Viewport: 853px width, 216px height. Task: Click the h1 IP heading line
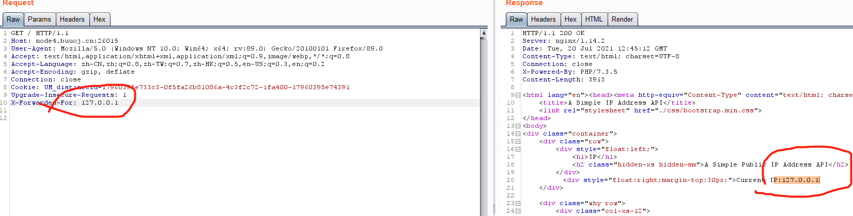[595, 157]
